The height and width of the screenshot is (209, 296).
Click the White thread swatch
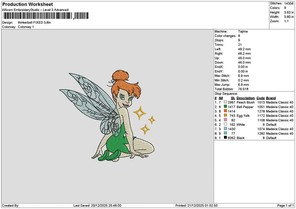225,124
